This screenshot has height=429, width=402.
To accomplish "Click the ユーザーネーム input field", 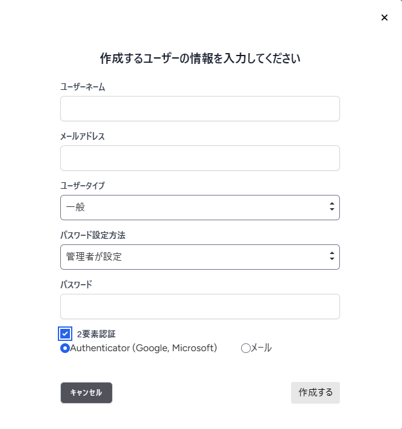I will (x=199, y=109).
